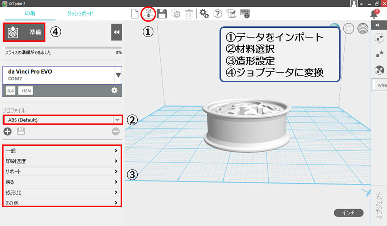Click the プロファイル label
387x226 pixels.
tap(14, 110)
